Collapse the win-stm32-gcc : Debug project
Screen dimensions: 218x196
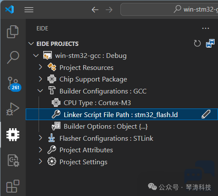[x=36, y=56]
